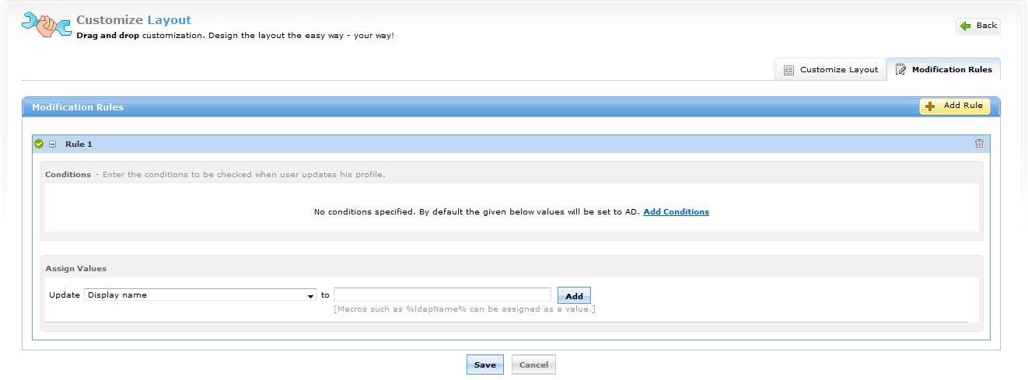Toggle Rule 1's green enabled status icon
This screenshot has height=380, width=1028.
[39, 144]
